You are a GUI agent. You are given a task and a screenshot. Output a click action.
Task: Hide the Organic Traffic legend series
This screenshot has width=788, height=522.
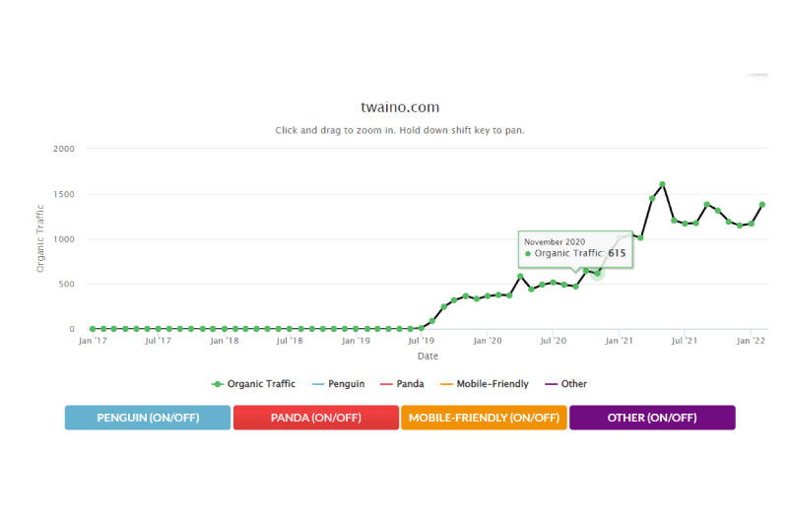pos(254,384)
